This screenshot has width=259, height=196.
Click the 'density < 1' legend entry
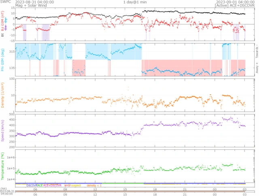[x=94, y=185]
